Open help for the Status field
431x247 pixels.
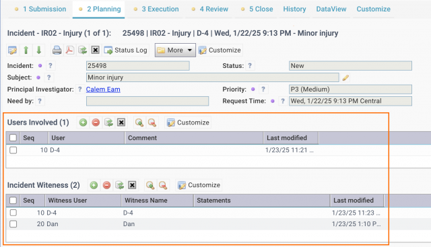(250, 66)
